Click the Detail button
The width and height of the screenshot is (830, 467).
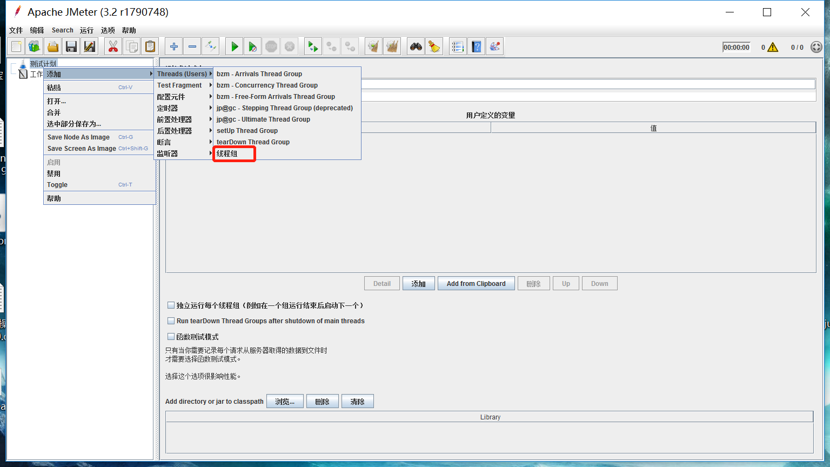[x=382, y=284]
